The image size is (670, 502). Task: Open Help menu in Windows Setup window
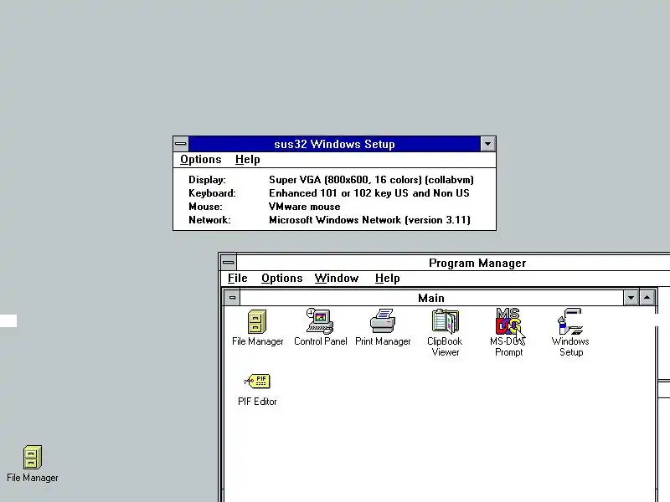pyautogui.click(x=247, y=160)
